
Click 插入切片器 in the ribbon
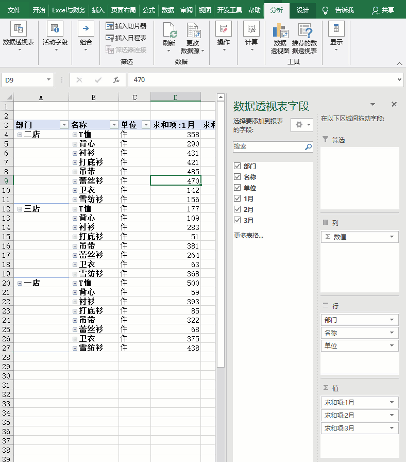(126, 26)
